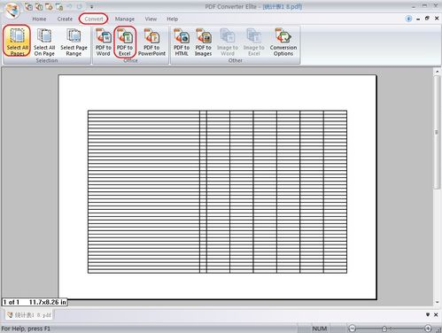Click the vertical scrollbar up arrow
Viewport: 442px width, 333px height.
click(x=438, y=72)
